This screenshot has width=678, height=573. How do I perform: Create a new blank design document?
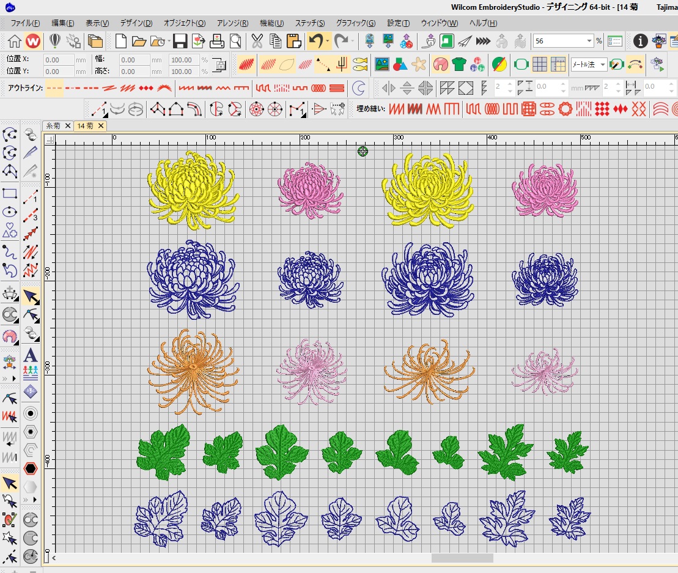[120, 41]
